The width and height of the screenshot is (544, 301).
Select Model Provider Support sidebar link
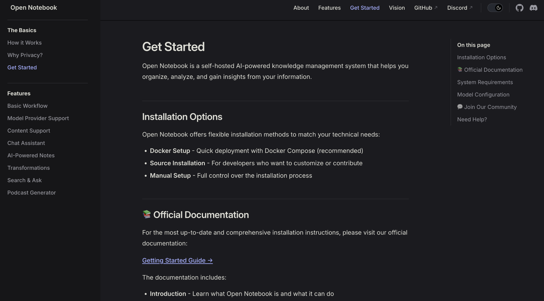38,118
